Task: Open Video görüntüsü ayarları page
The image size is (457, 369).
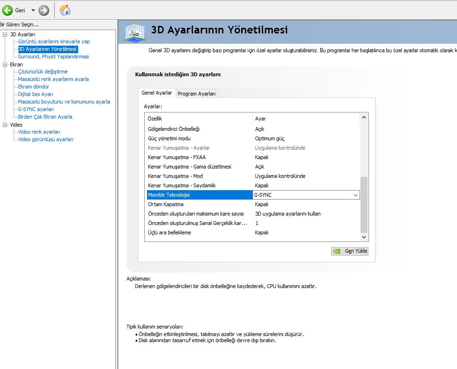Action: coord(46,139)
